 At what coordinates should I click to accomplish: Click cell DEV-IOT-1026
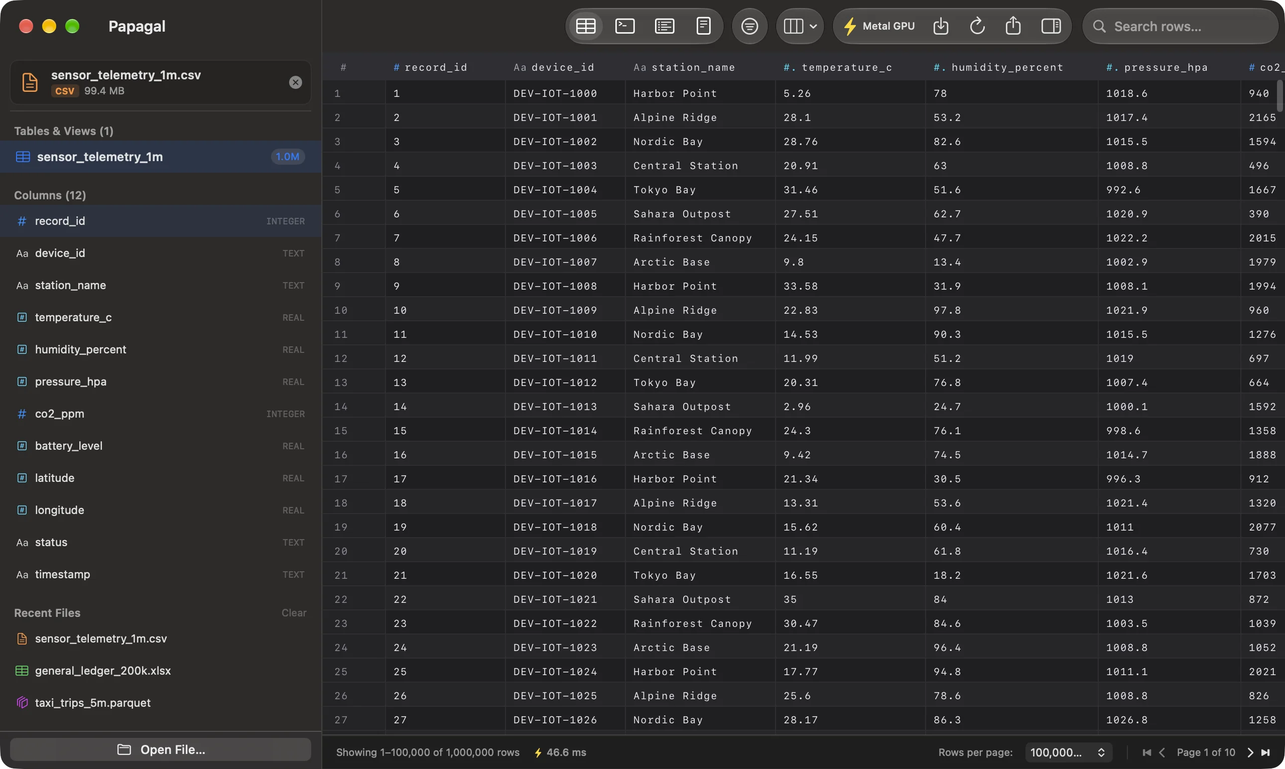[565, 720]
